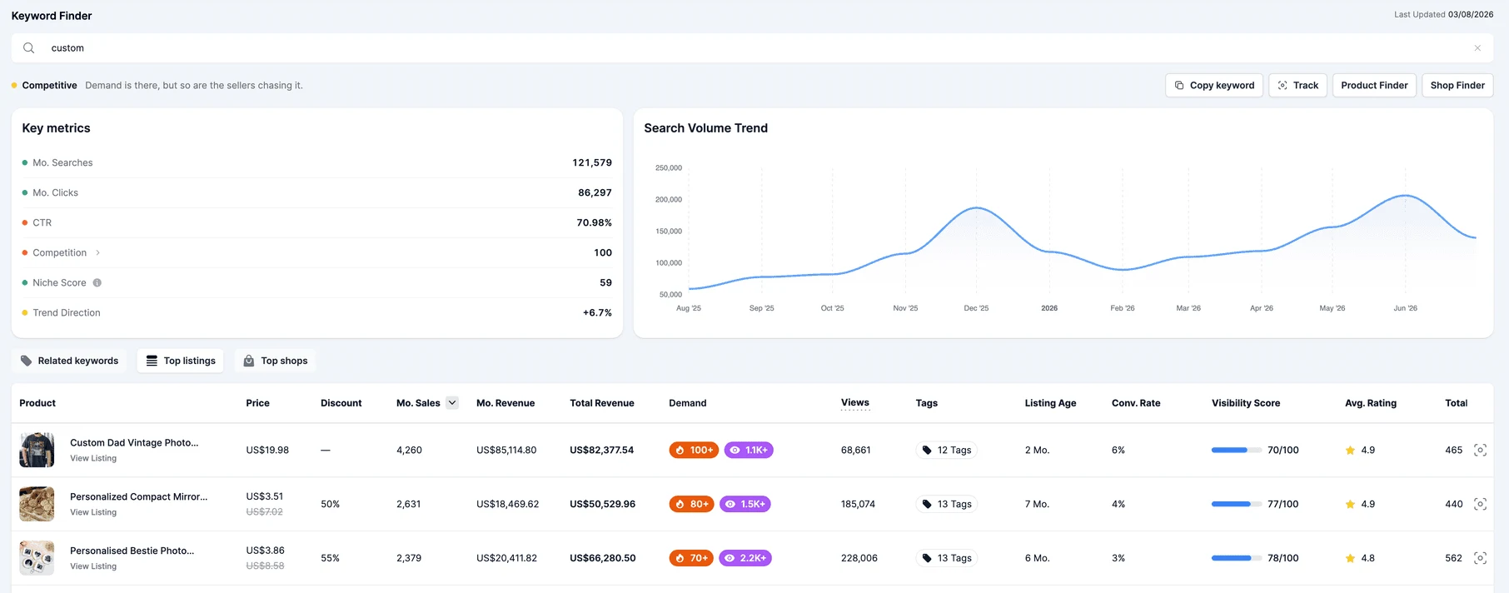Click the Copy keyword button
1509x593 pixels.
(x=1214, y=86)
